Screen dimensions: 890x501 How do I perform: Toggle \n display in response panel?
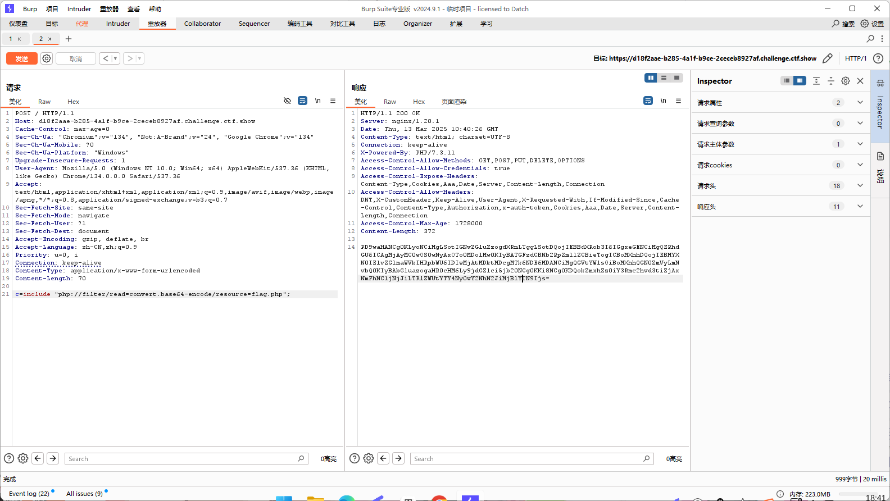(663, 101)
